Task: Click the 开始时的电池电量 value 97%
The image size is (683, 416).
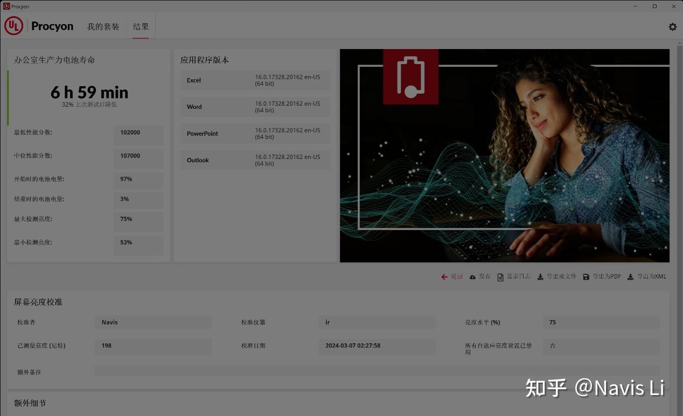Action: tap(138, 180)
